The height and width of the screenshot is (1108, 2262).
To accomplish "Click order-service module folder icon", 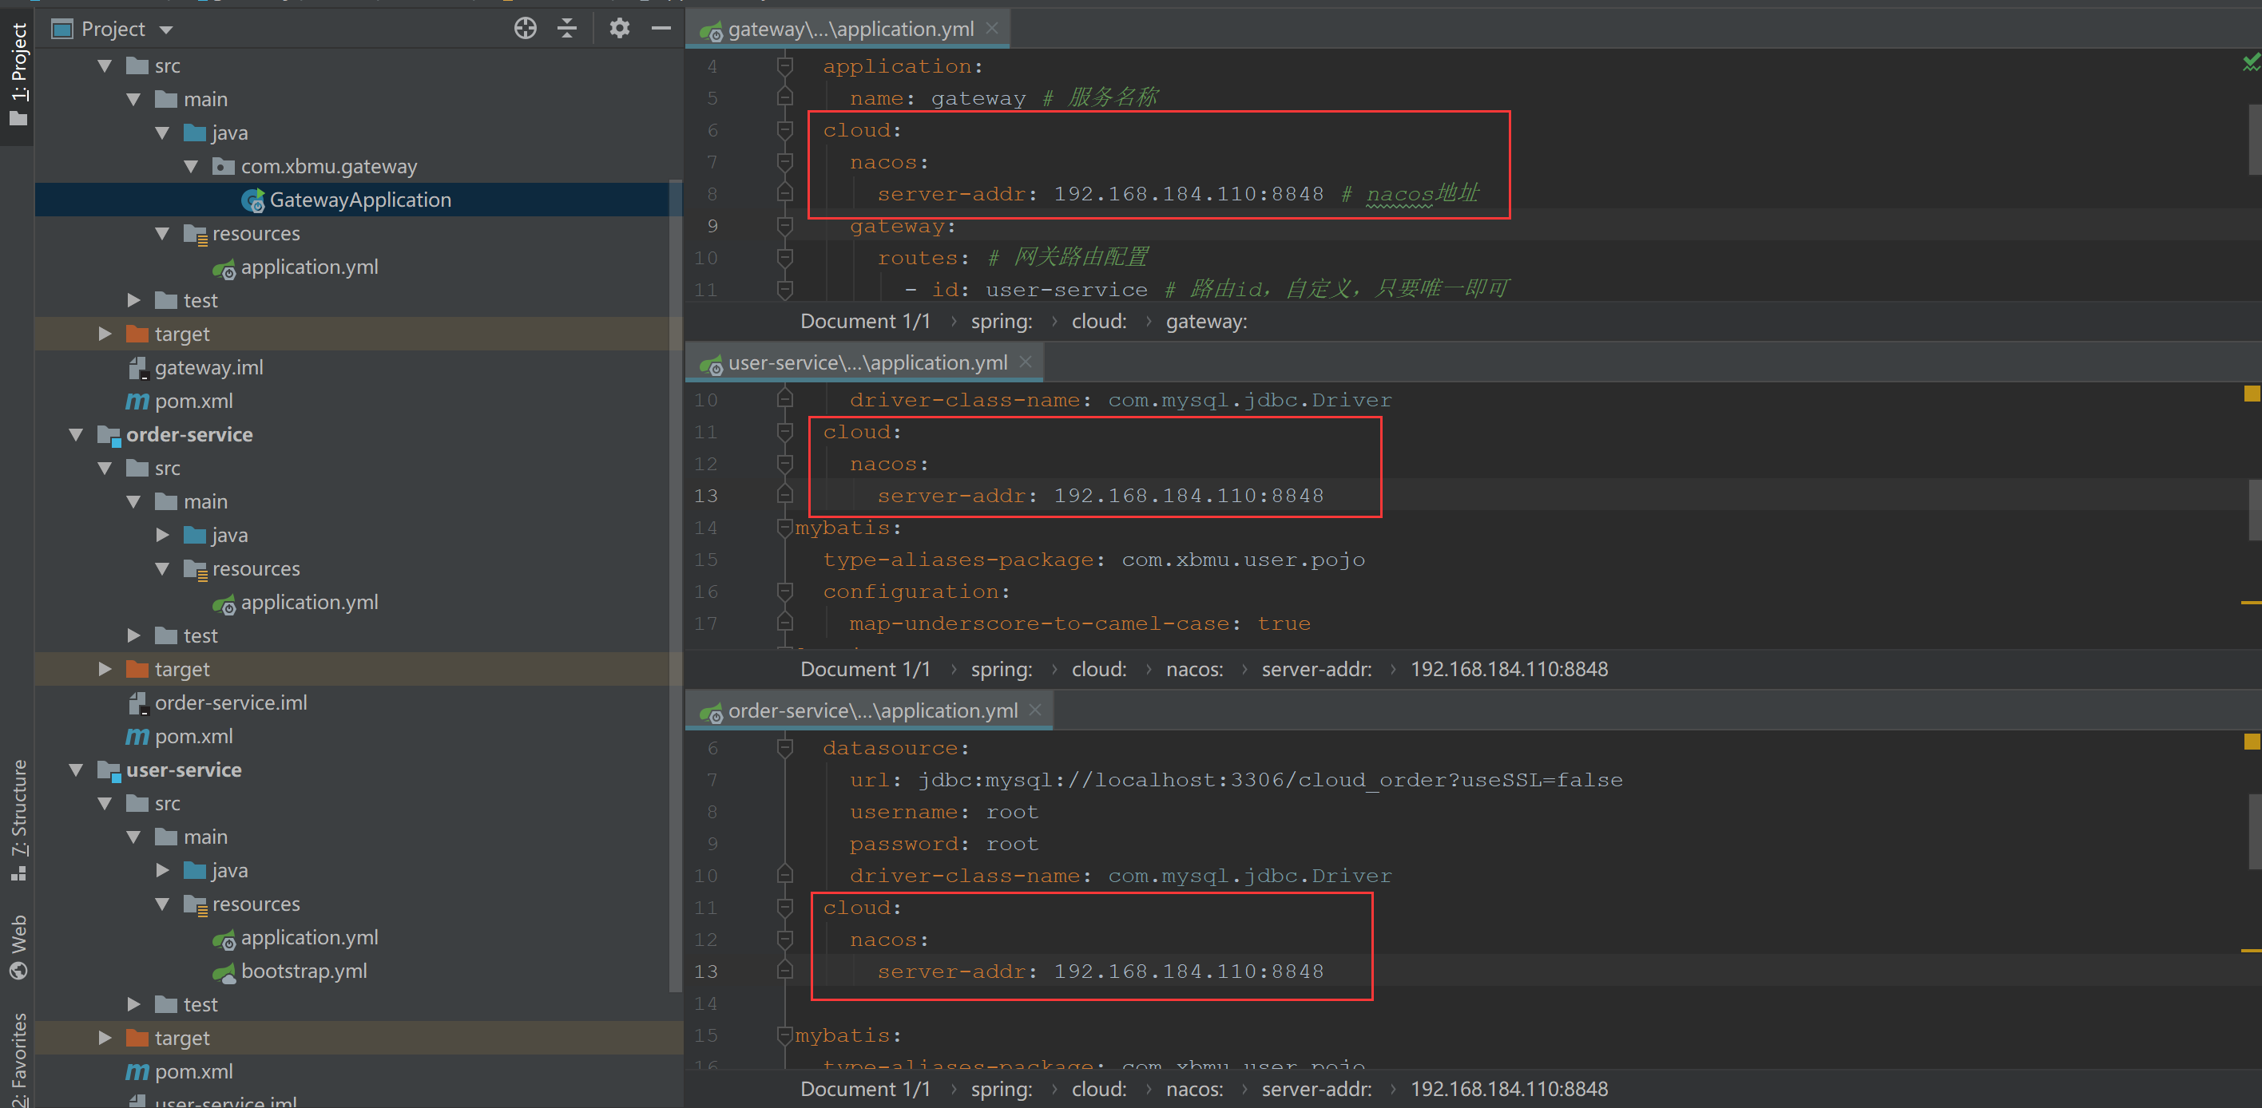I will [x=109, y=435].
